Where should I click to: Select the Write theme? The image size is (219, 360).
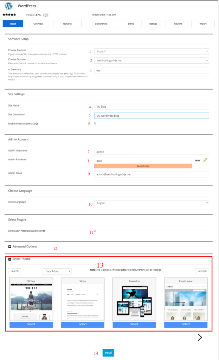[83, 324]
